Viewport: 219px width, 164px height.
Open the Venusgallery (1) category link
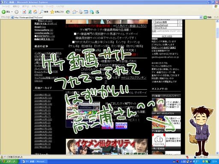(44, 30)
